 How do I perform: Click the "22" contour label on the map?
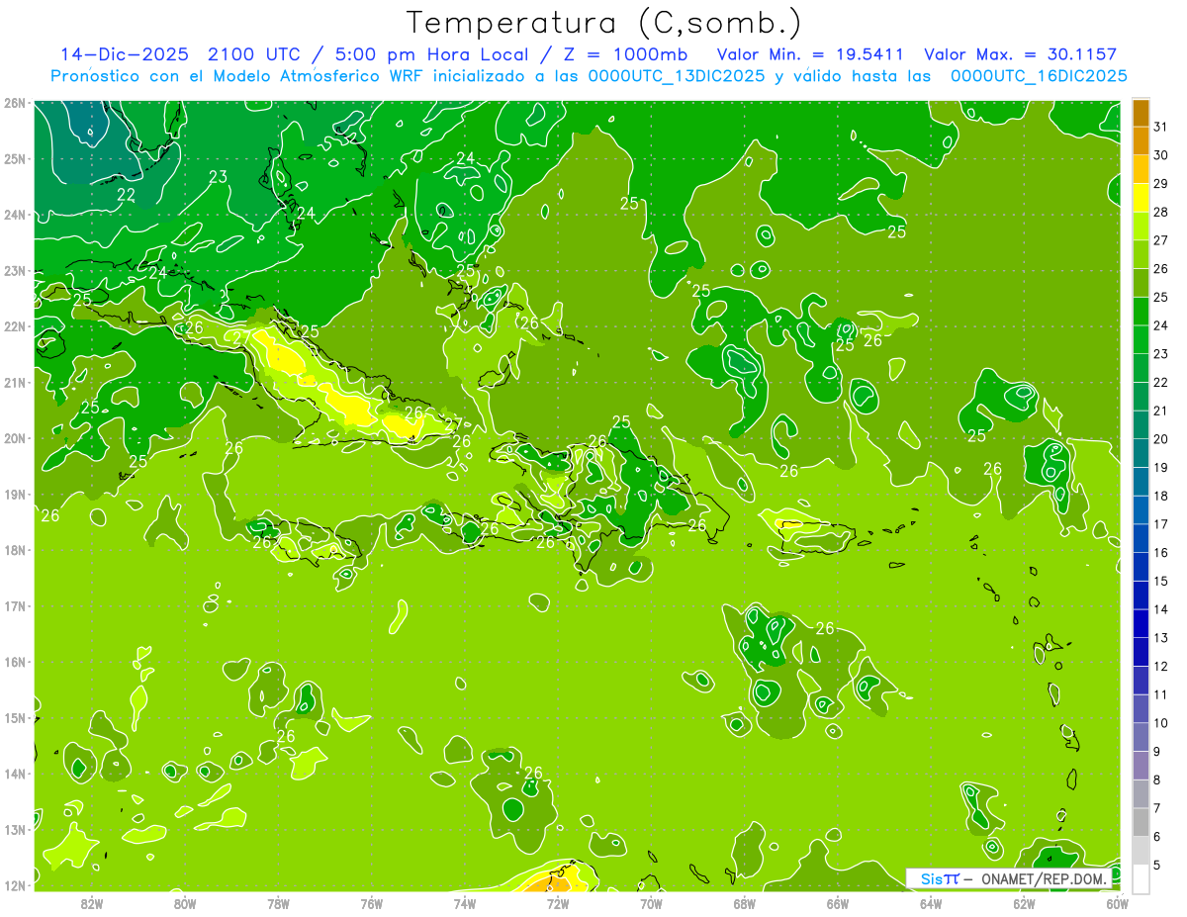coord(126,195)
